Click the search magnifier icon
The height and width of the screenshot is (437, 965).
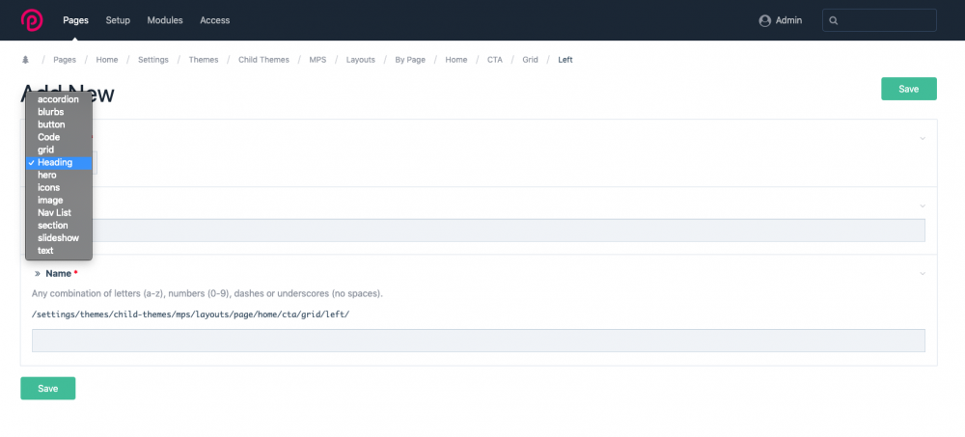(x=834, y=20)
